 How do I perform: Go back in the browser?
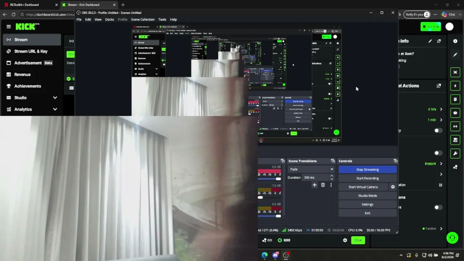4,14
